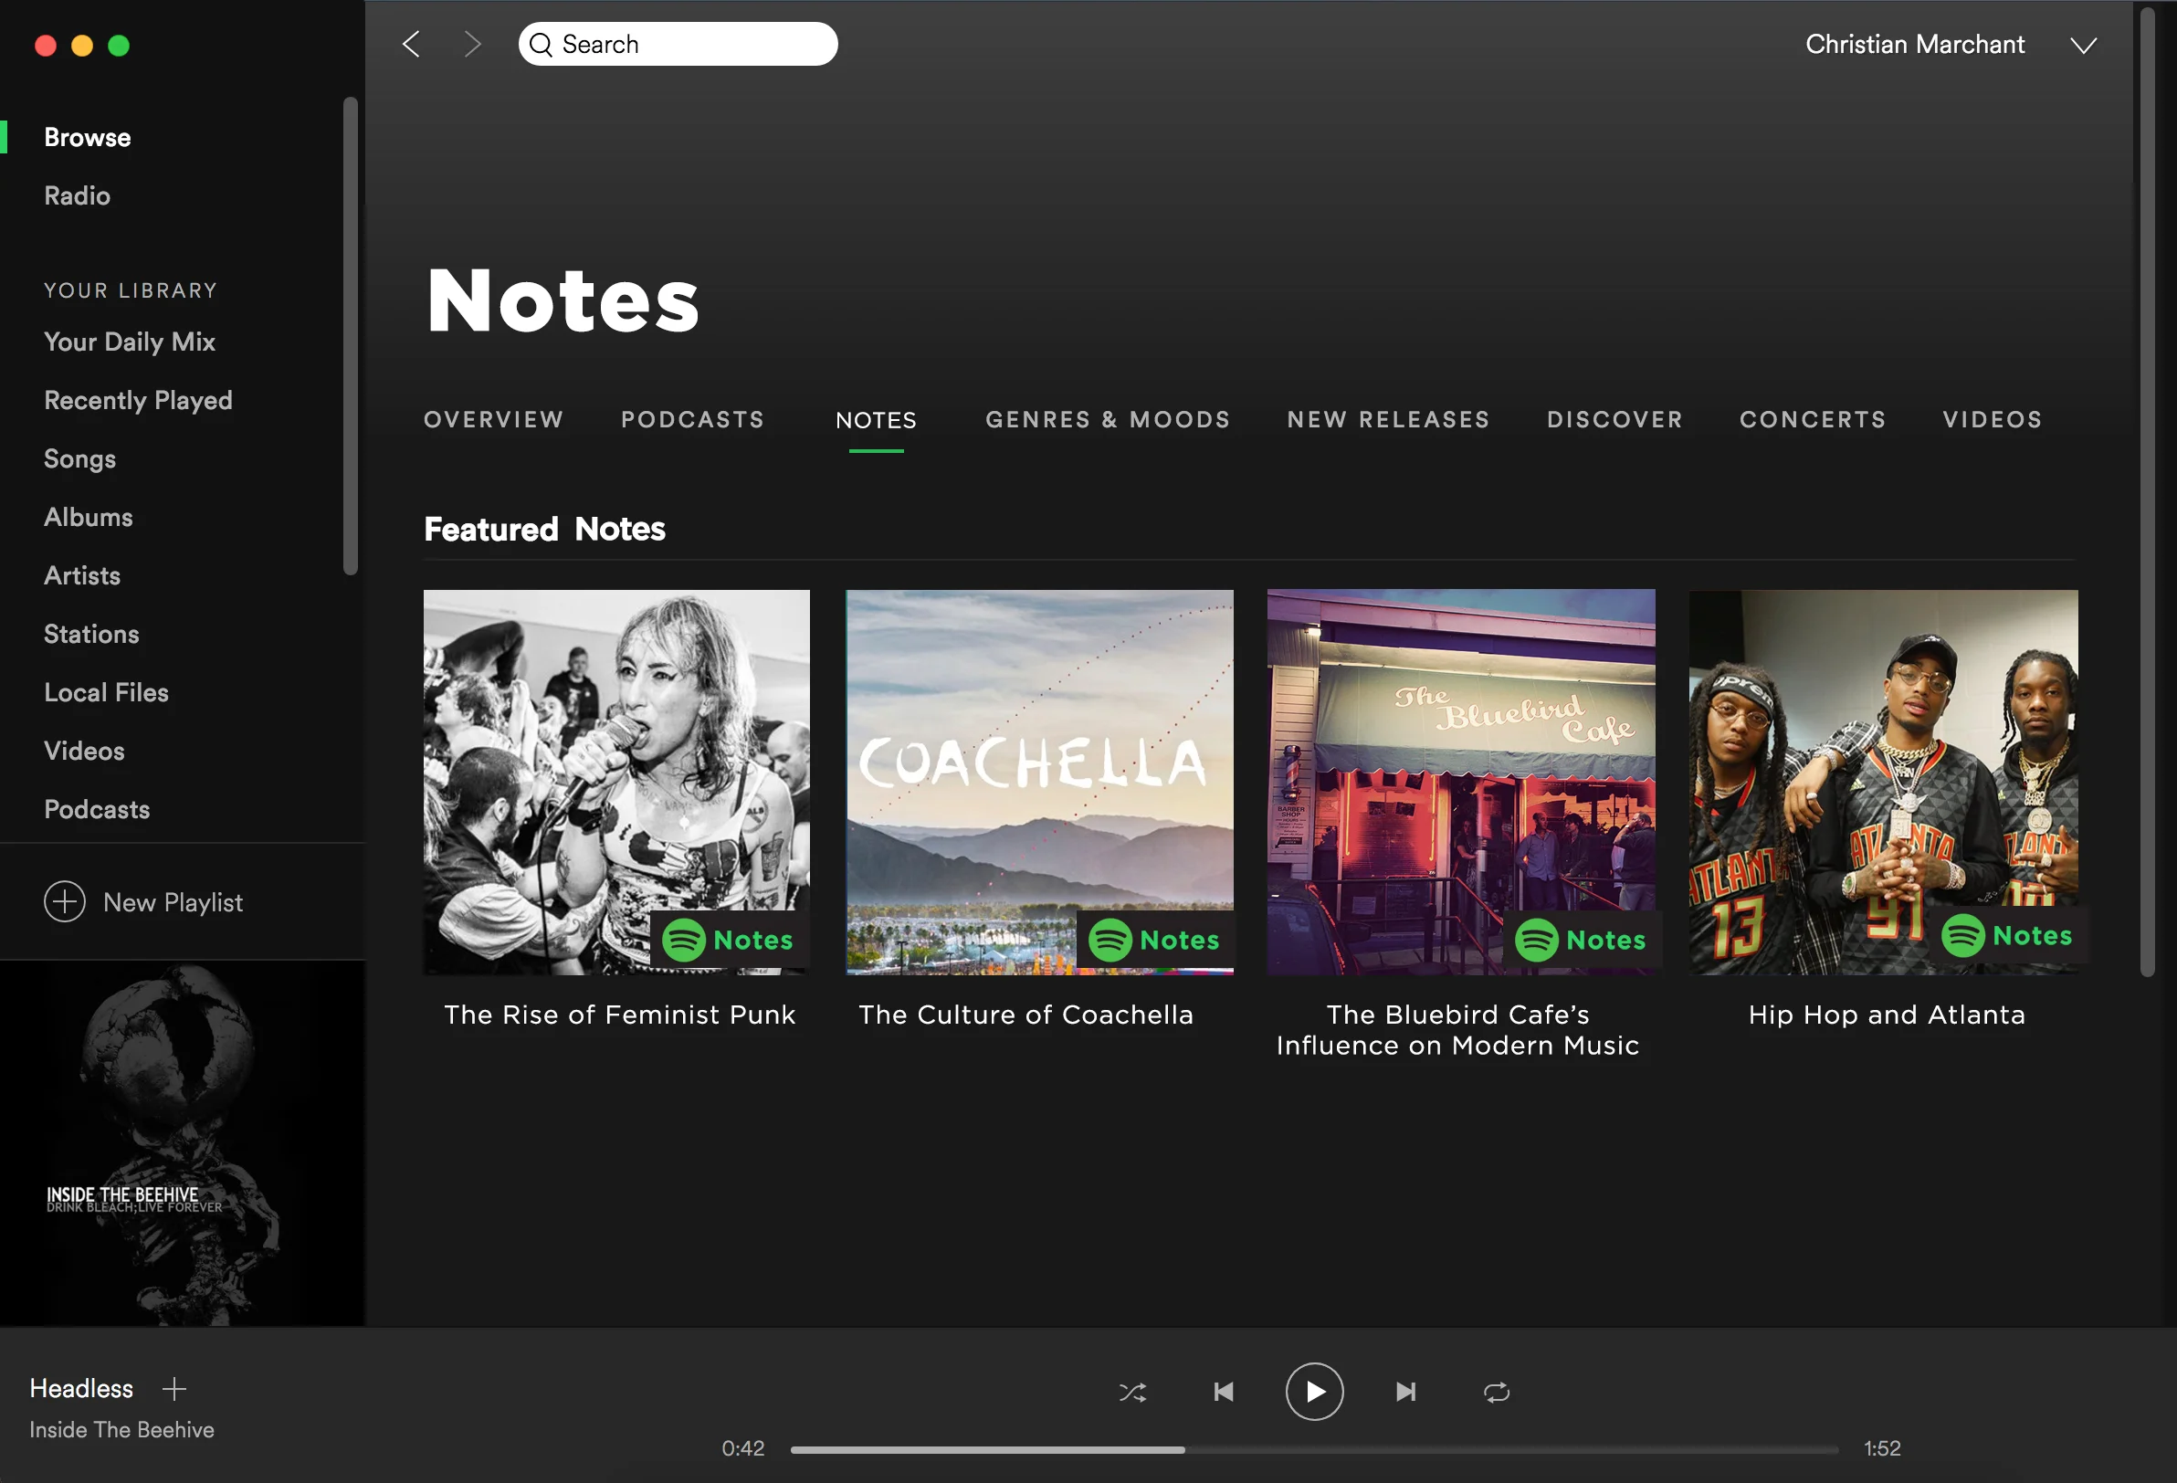Viewport: 2177px width, 1483px height.
Task: Open Your Daily Mix
Action: pos(130,342)
